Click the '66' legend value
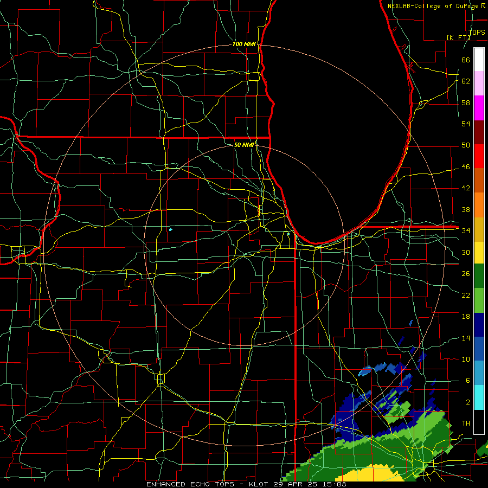Viewport: 488px width, 488px height. point(466,60)
